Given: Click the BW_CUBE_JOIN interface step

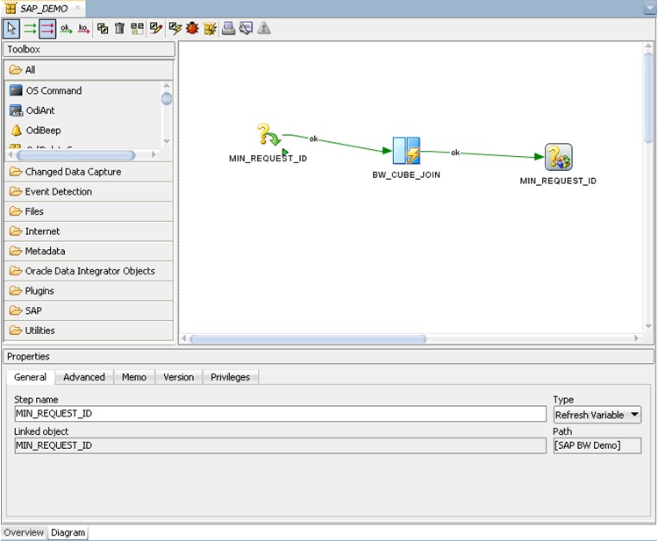Looking at the screenshot, I should (x=406, y=151).
